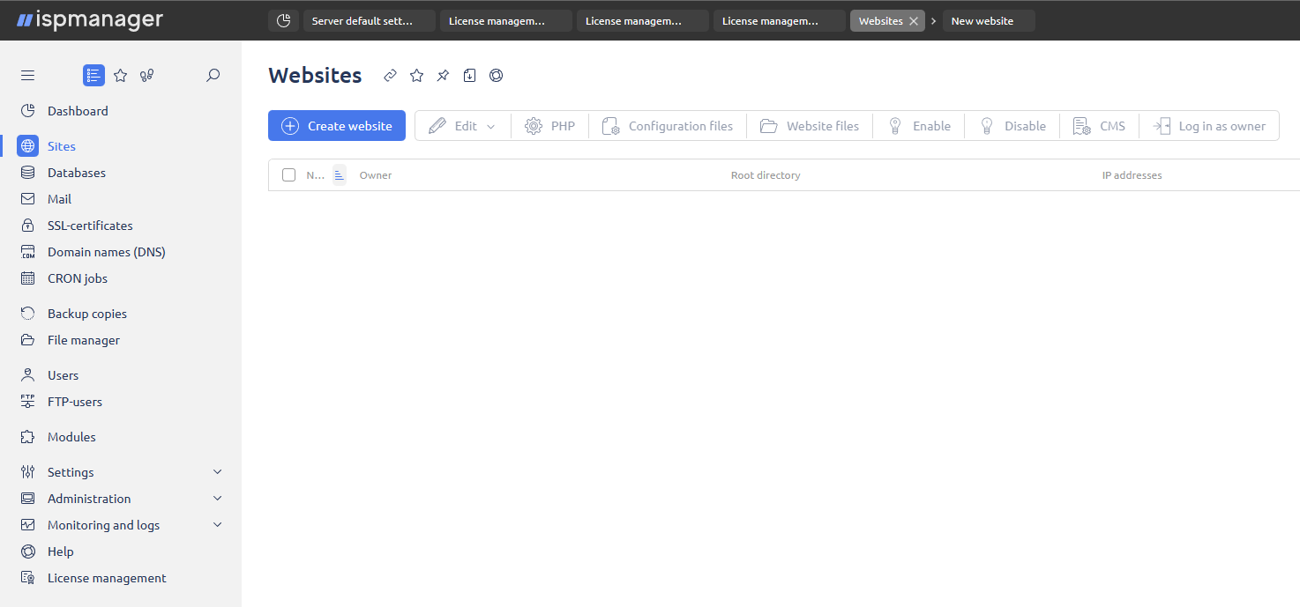Switch to the Server default settings tab

[x=370, y=21]
